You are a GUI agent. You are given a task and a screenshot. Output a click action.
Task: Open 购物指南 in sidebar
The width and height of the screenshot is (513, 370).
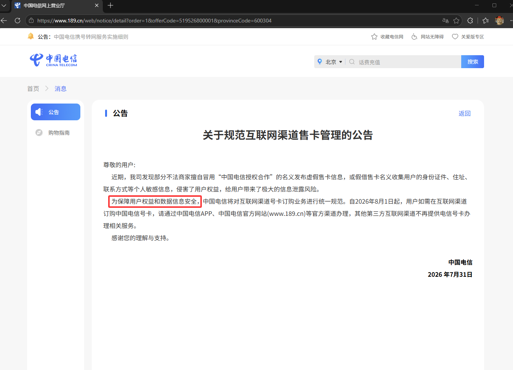tap(56, 132)
